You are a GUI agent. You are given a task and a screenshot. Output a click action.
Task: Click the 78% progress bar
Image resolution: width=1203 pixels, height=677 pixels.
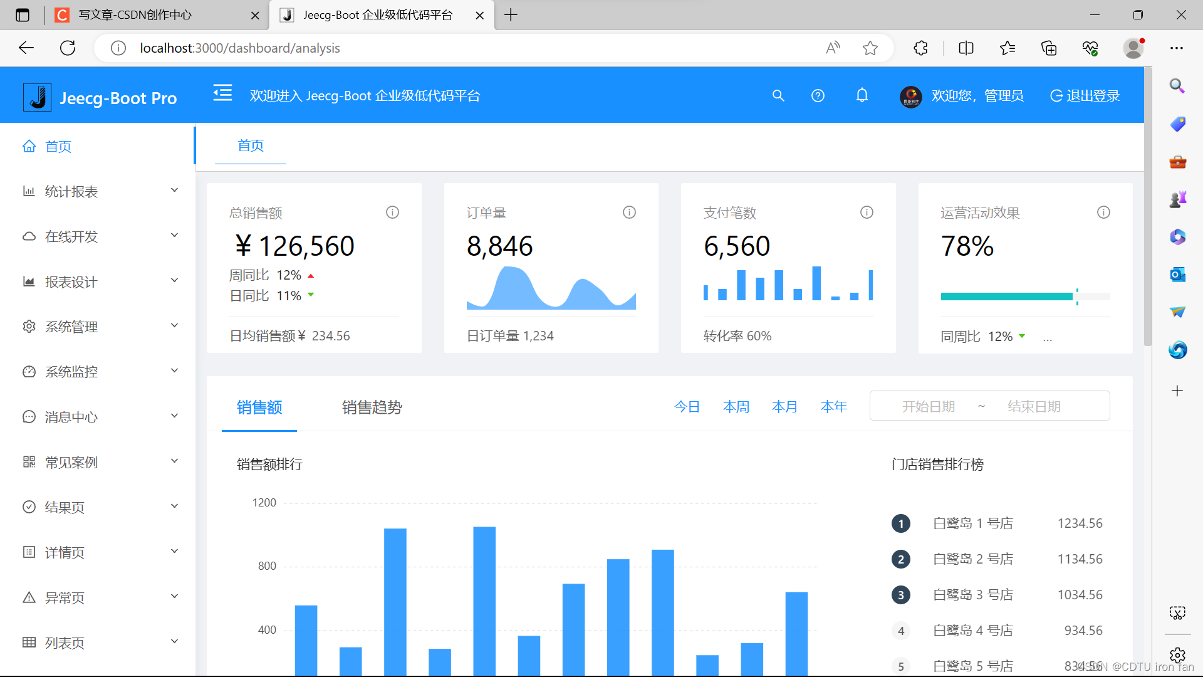coord(1025,297)
